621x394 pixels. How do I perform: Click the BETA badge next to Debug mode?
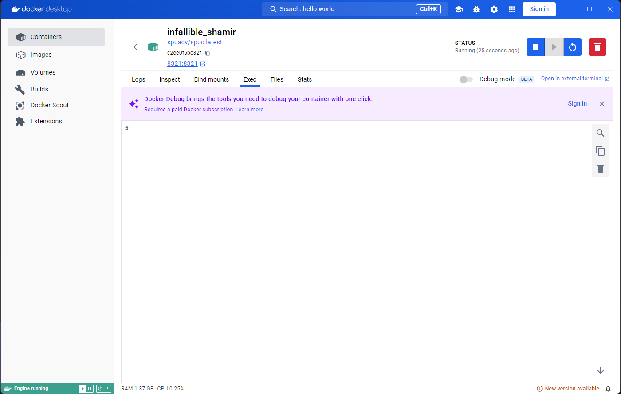tap(527, 79)
